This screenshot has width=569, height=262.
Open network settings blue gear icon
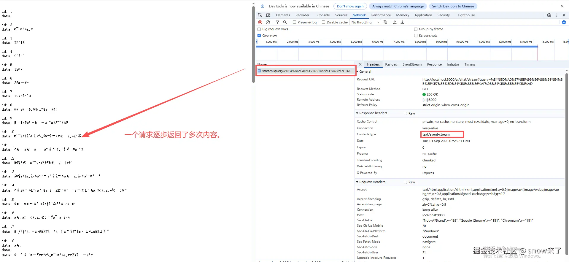564,22
